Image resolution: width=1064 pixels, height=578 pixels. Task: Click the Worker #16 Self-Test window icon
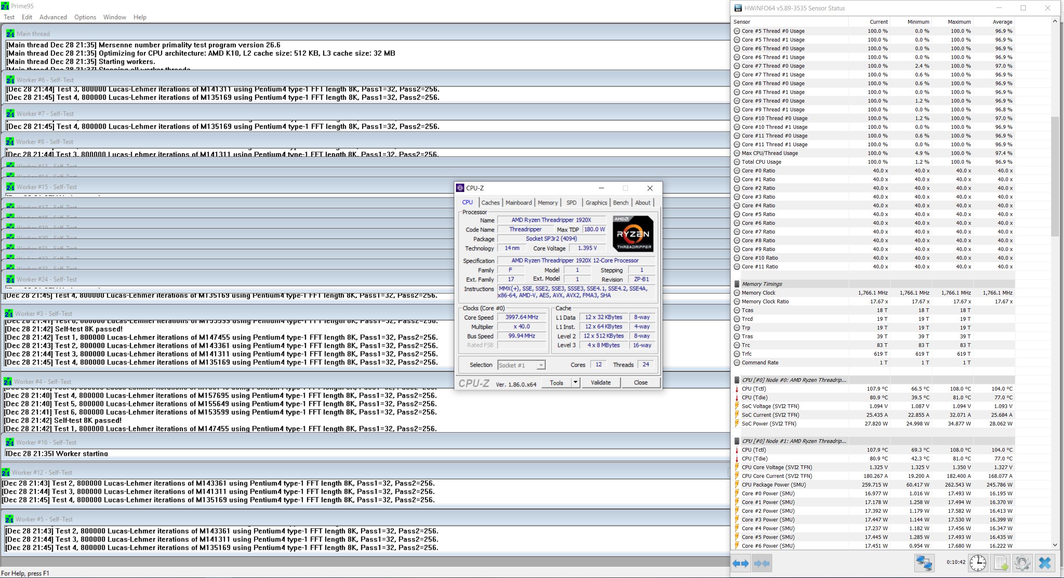10,442
